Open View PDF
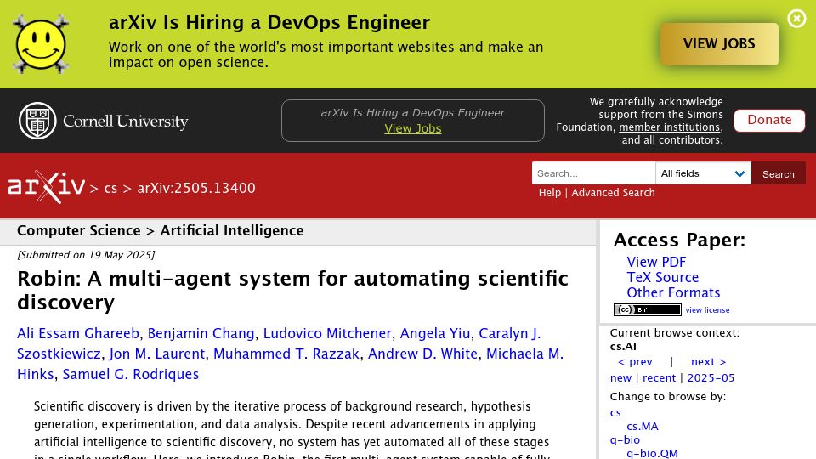This screenshot has height=459, width=816. click(x=656, y=262)
